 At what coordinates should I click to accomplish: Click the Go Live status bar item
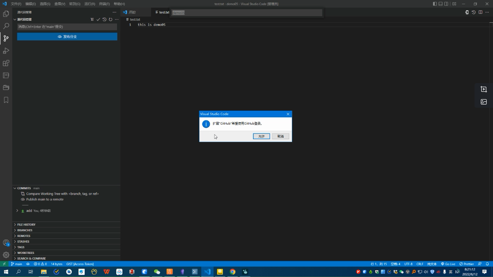[448, 264]
